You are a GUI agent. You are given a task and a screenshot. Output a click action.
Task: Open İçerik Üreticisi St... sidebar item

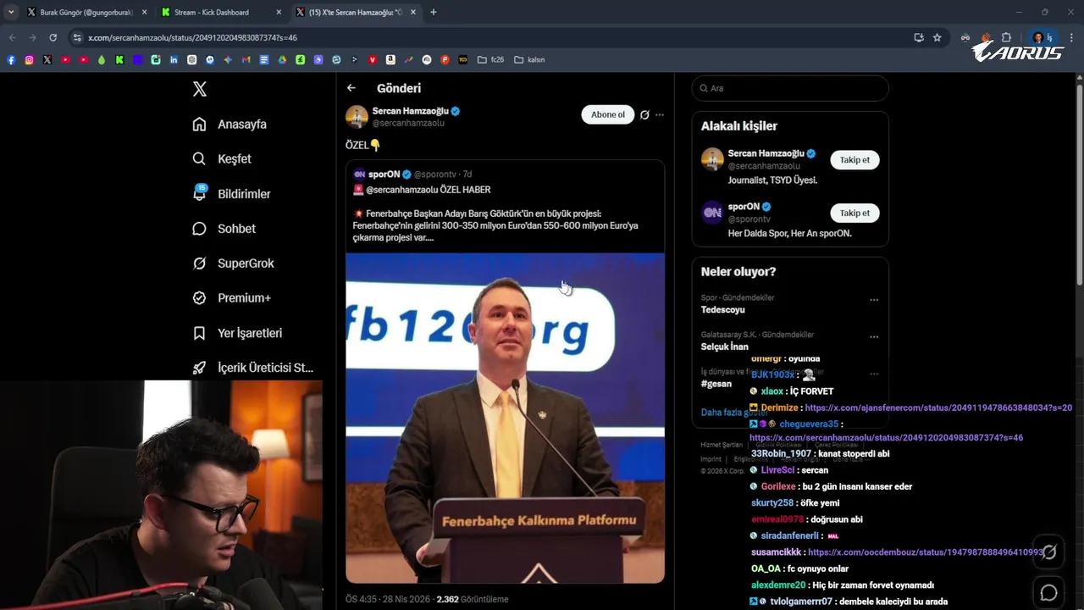point(253,368)
